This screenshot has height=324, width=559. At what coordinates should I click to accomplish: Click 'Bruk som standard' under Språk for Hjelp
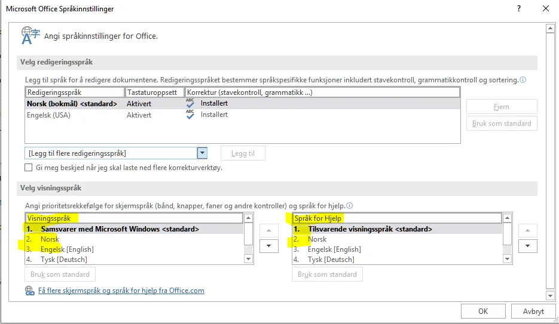pos(327,274)
